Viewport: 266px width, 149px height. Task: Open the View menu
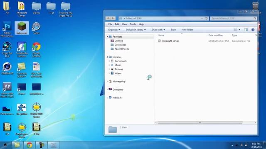click(x=124, y=24)
